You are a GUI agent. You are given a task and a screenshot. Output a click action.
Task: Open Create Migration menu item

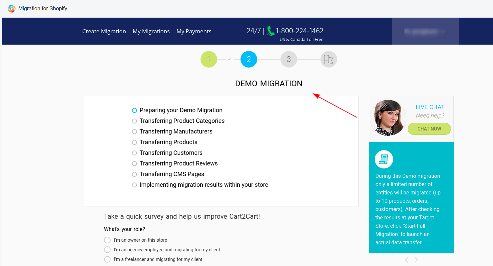coord(104,31)
